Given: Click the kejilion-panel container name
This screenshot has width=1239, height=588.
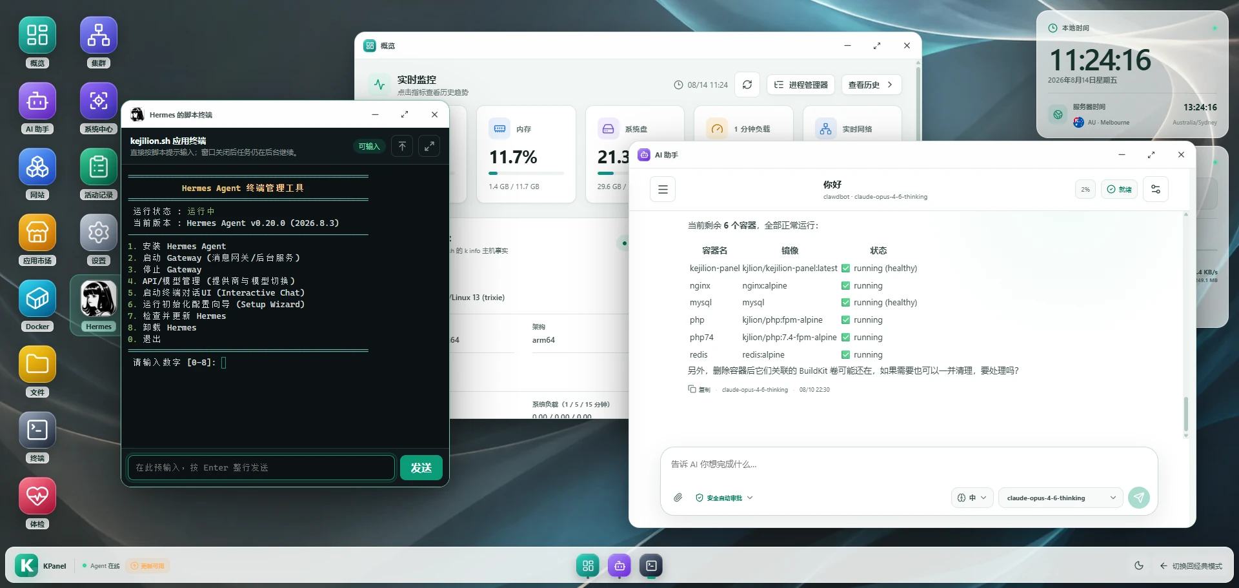Looking at the screenshot, I should pyautogui.click(x=714, y=269).
